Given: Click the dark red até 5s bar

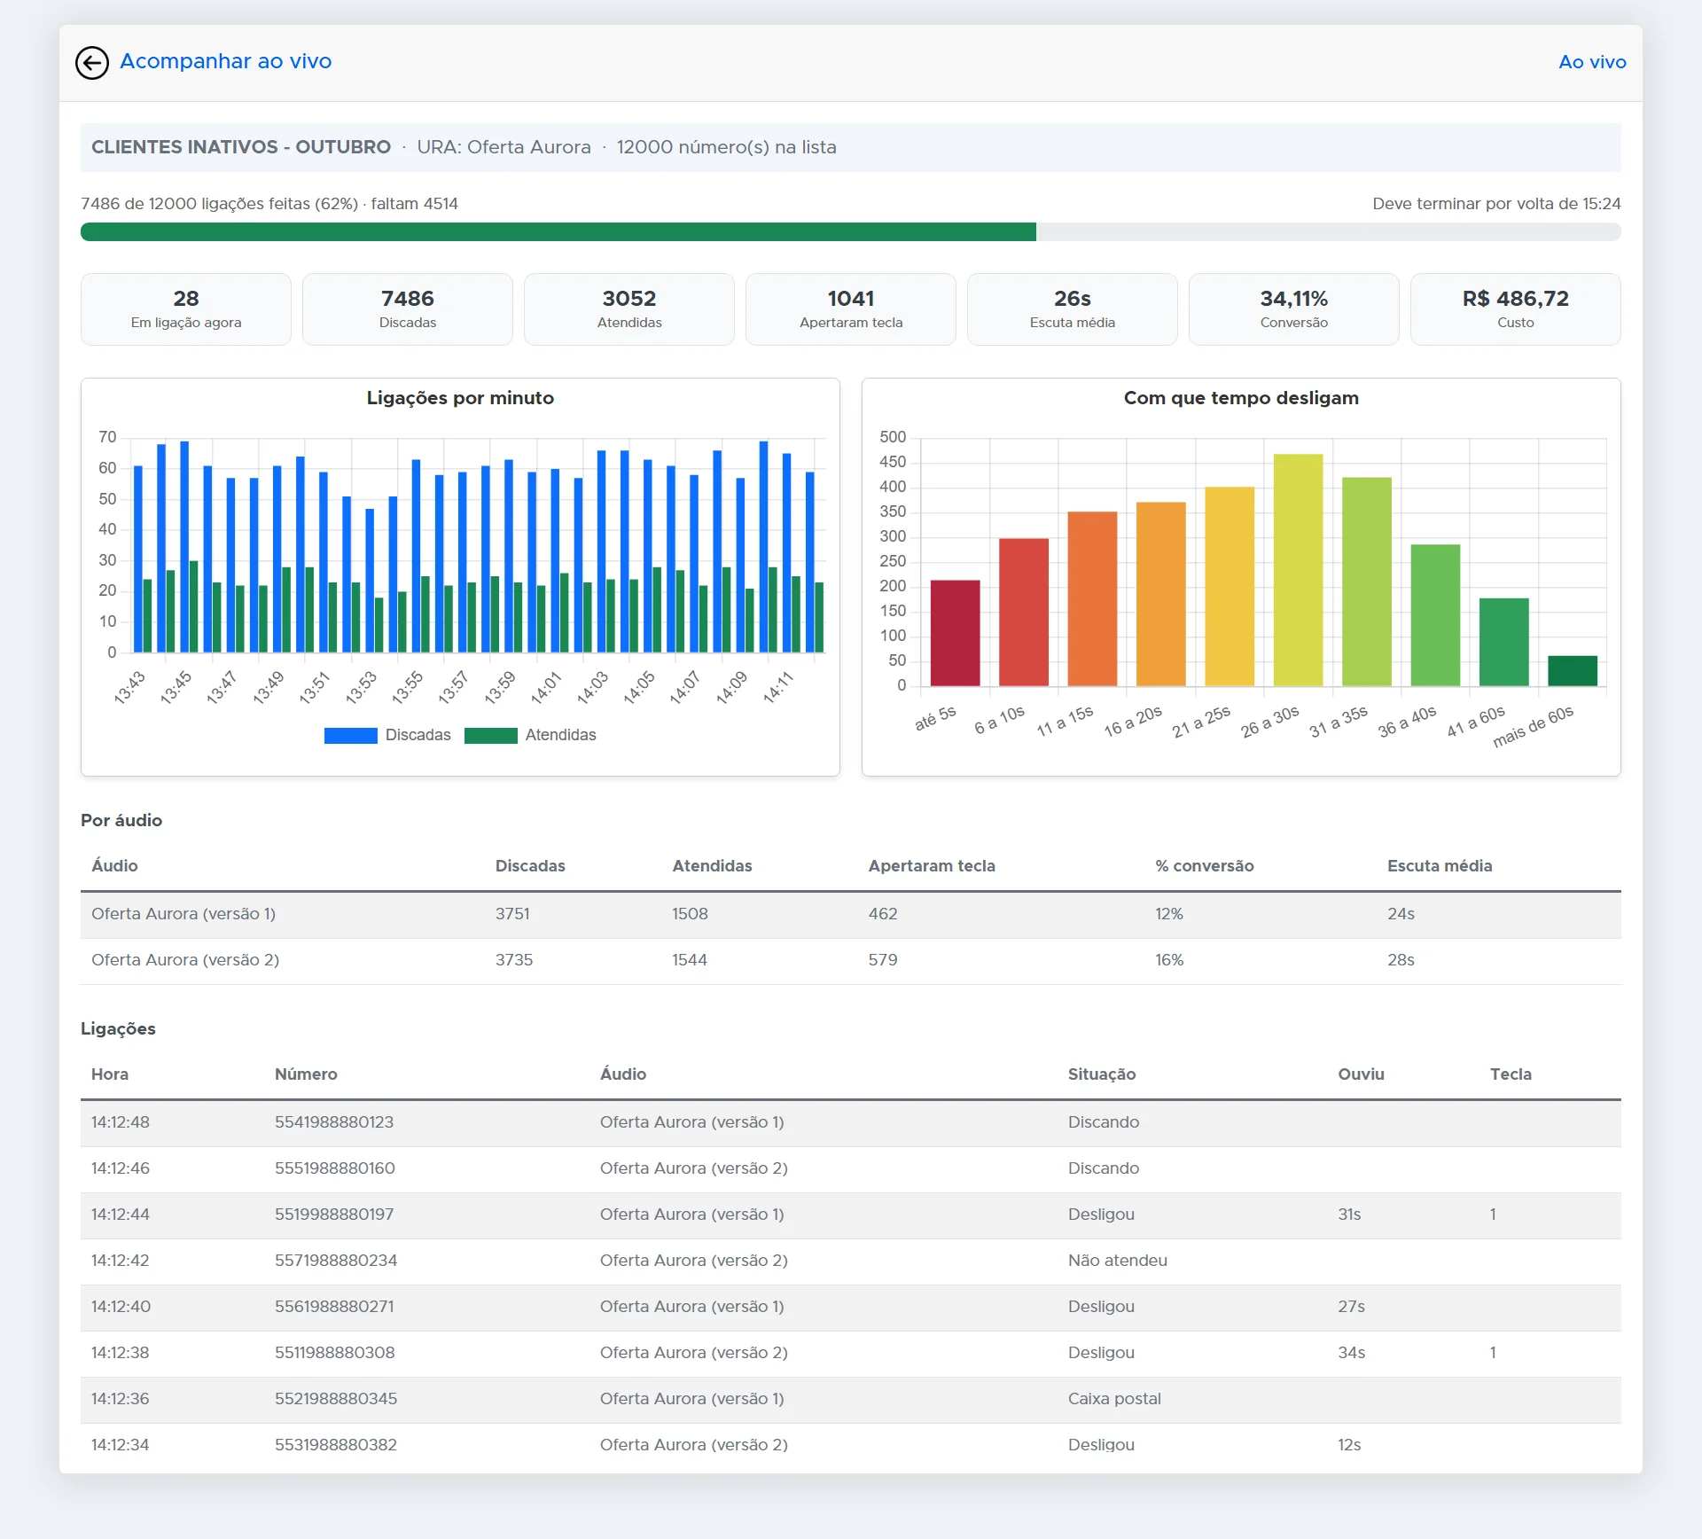Looking at the screenshot, I should (x=956, y=633).
